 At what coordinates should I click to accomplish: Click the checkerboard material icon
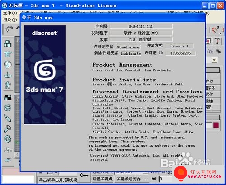point(8,98)
